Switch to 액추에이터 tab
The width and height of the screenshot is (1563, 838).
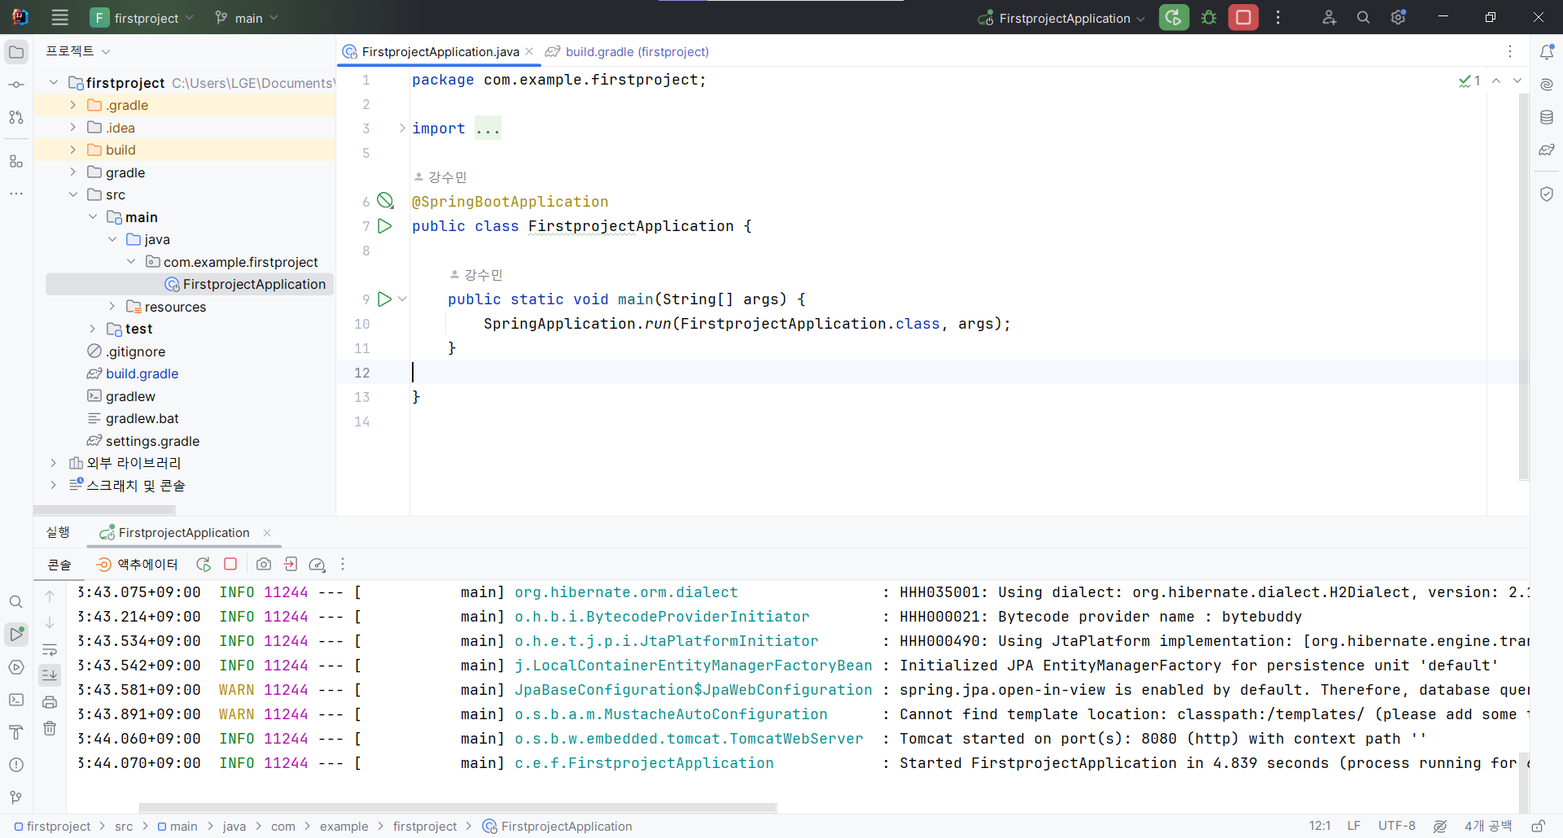137,564
